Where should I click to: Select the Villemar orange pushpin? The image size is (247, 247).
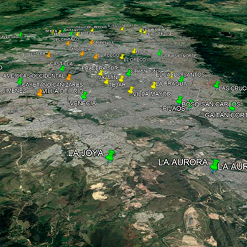coord(49,54)
